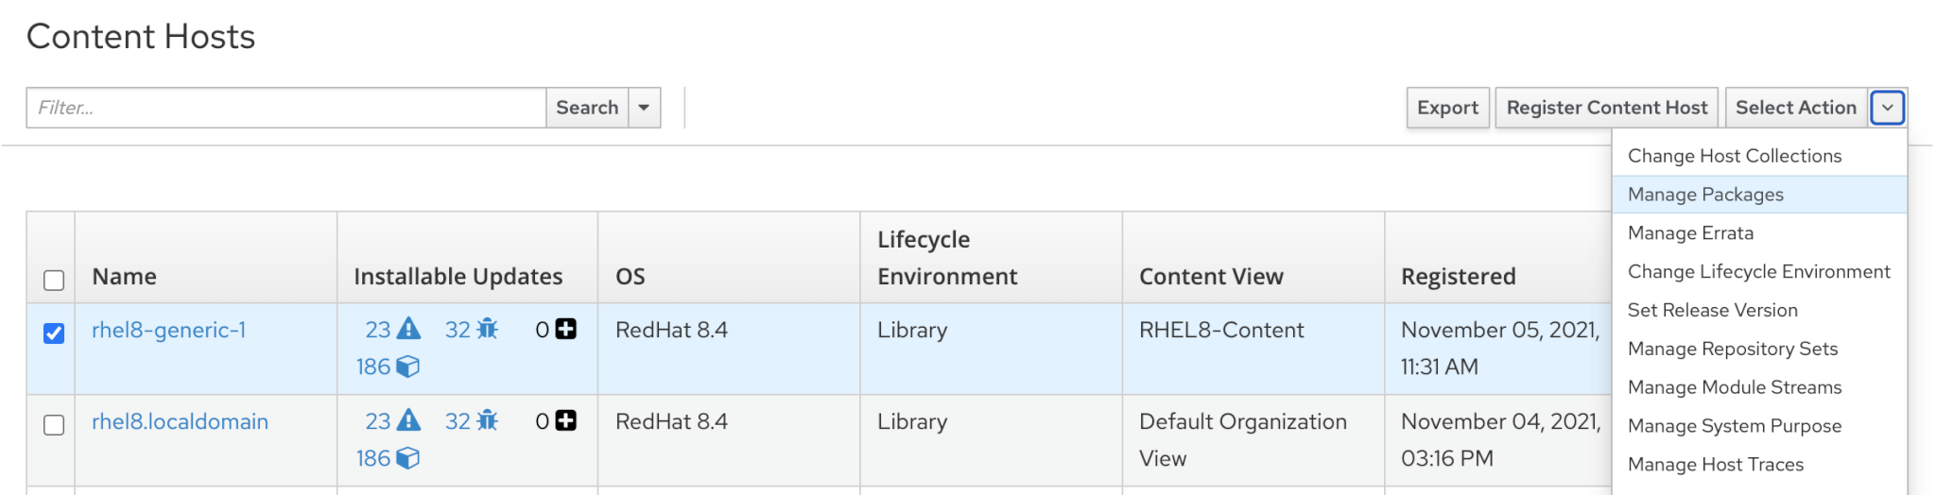The width and height of the screenshot is (1936, 495).
Task: Uncheck the rhel8-generic-1 host checkbox
Action: click(54, 333)
